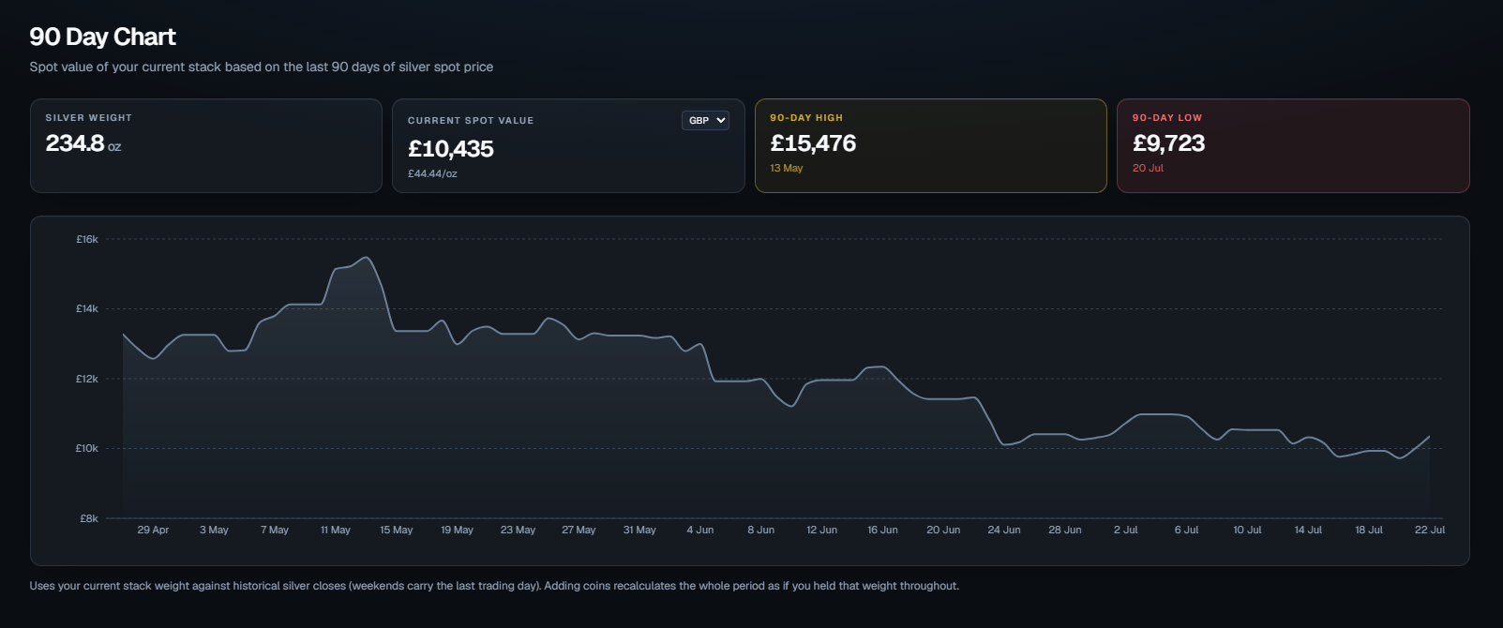Click the £44.44/oz price text

(432, 174)
